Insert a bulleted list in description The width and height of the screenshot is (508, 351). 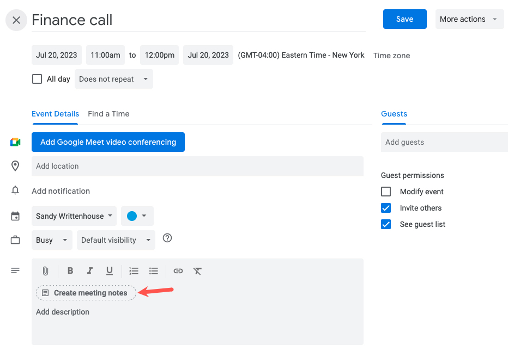[153, 270]
